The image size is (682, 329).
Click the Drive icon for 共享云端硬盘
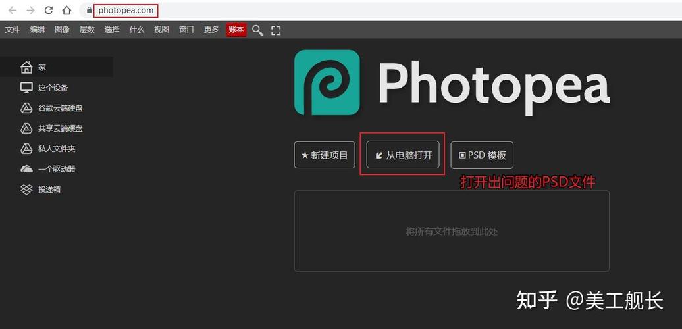click(26, 128)
